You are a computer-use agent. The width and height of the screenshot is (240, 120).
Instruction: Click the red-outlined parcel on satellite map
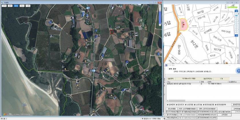(112, 32)
